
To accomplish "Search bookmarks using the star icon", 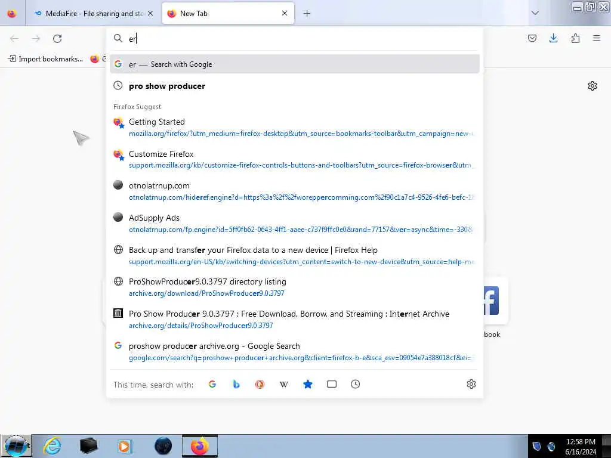I will 308,385.
